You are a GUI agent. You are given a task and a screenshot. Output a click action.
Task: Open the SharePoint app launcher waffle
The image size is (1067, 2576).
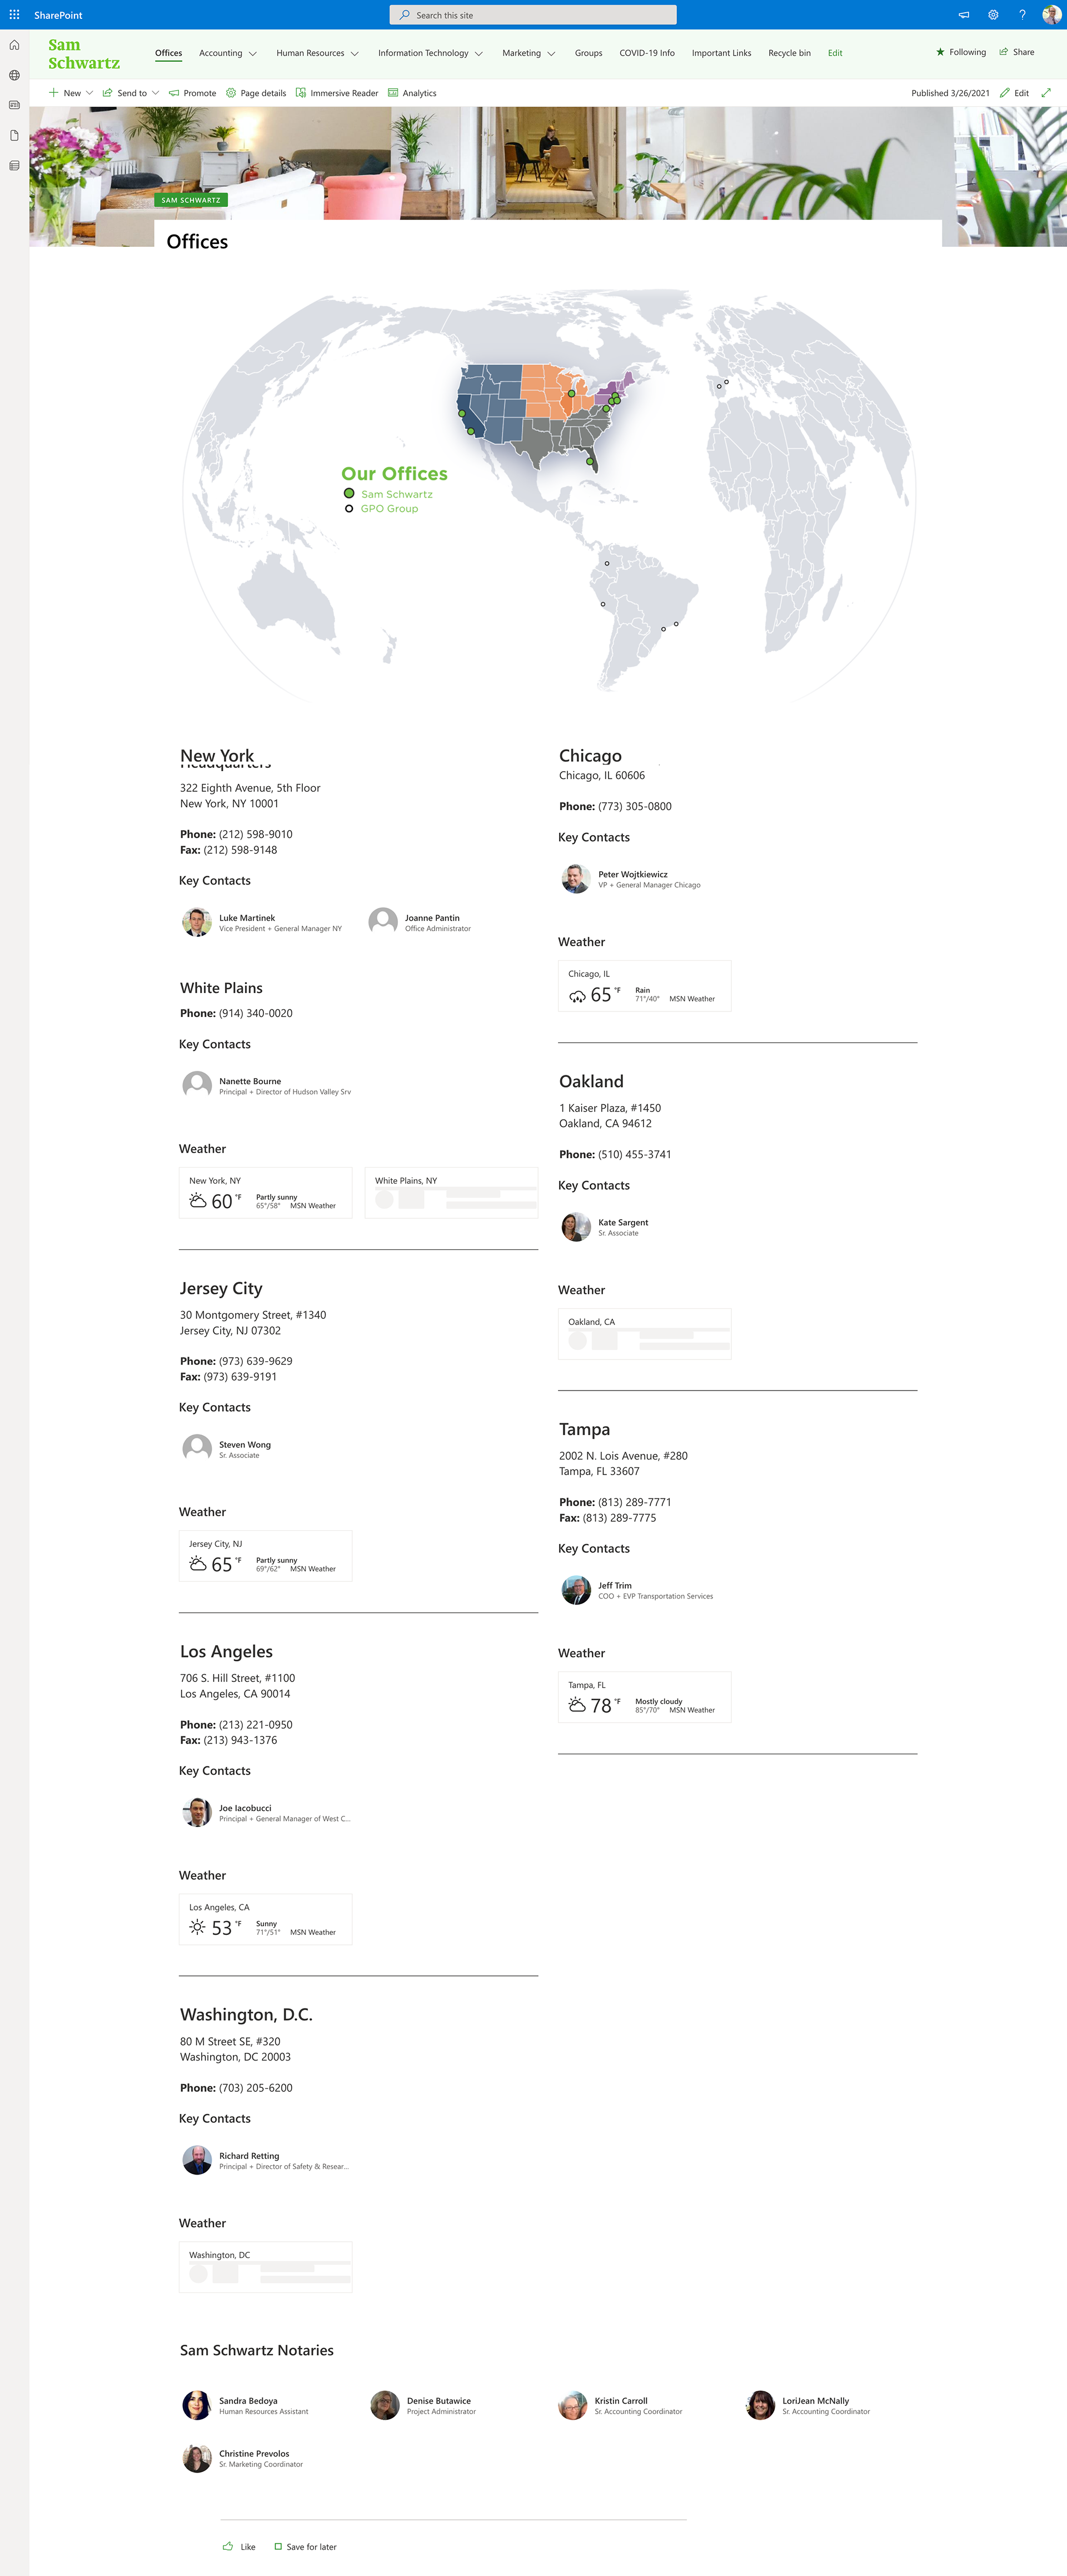(14, 15)
